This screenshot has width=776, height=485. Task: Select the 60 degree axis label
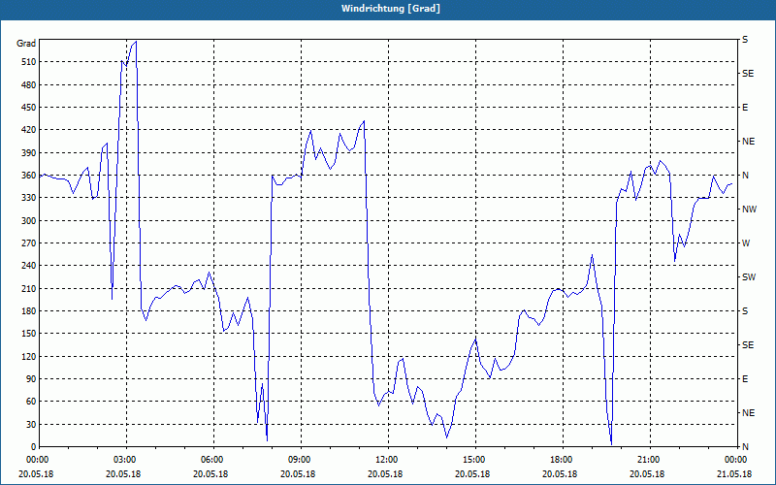click(30, 402)
